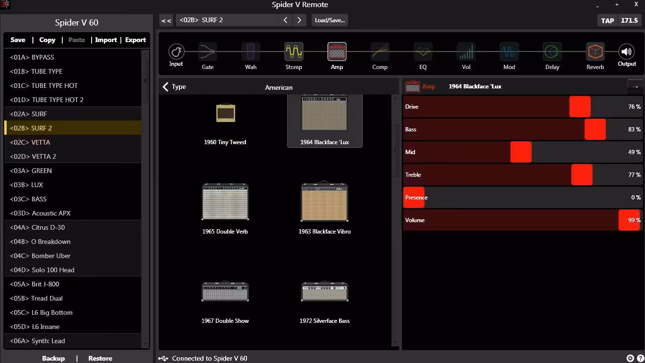
Task: Select the Gate block in signal chain
Action: click(x=208, y=52)
